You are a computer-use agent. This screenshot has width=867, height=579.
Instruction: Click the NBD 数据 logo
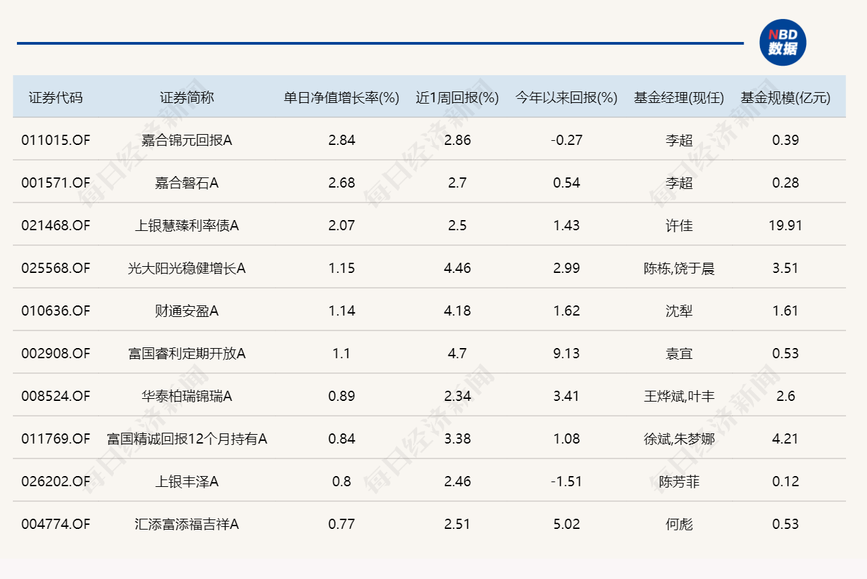782,42
